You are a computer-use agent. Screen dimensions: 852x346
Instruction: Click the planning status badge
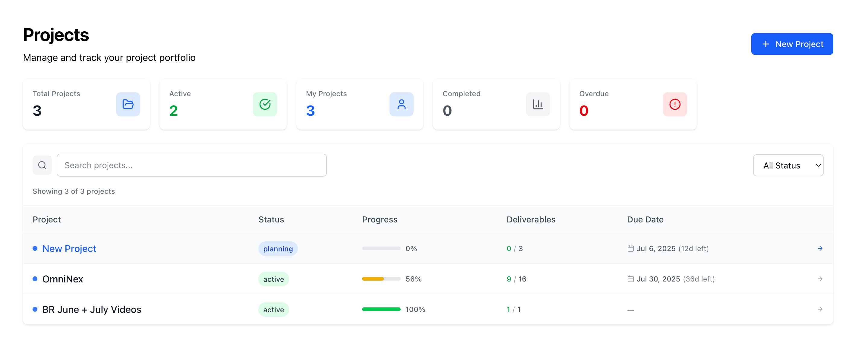278,248
